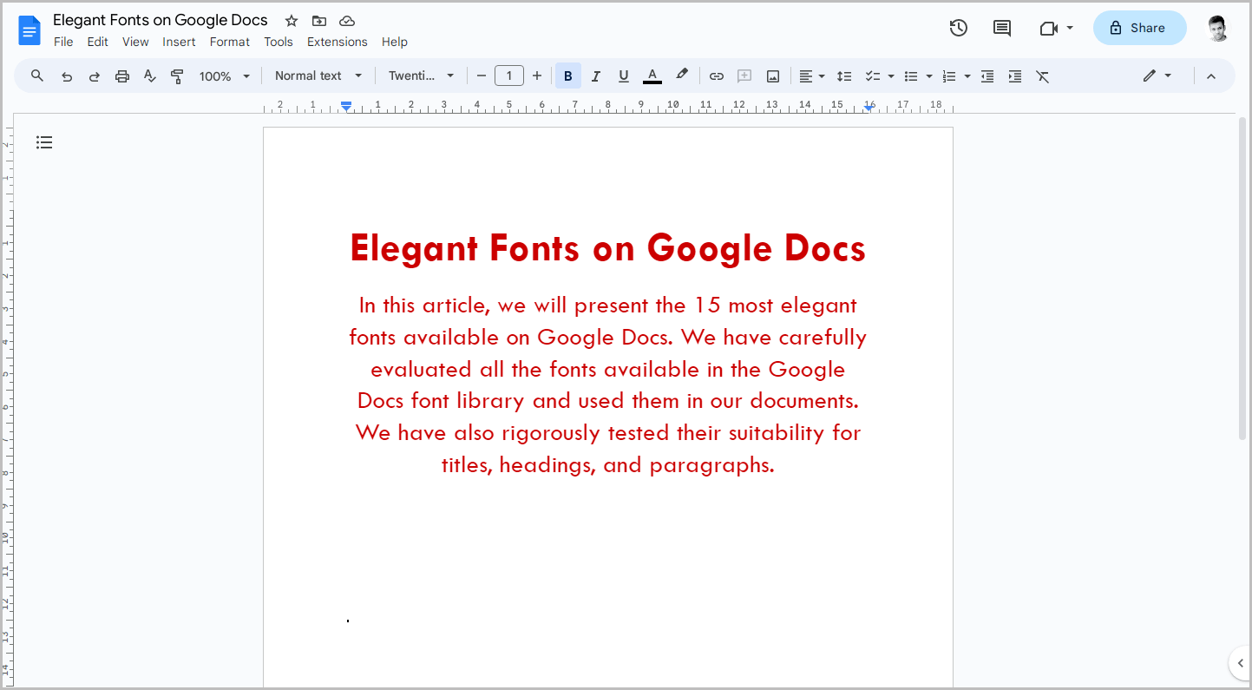Click the Share button

pyautogui.click(x=1139, y=27)
